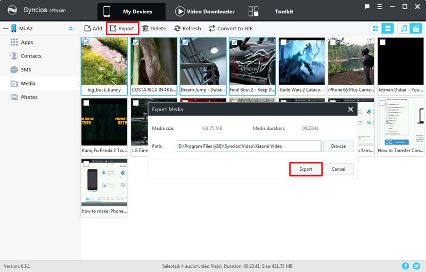Image resolution: width=426 pixels, height=272 pixels.
Task: Confirm Export in dialog
Action: click(x=306, y=169)
